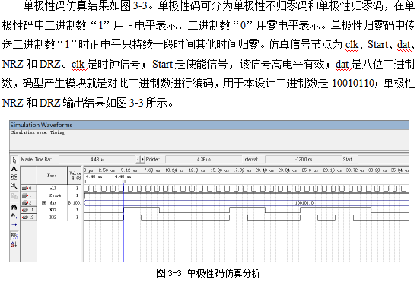Expand the dat bus signal group
Screen dimensions: 417x283
(44, 203)
